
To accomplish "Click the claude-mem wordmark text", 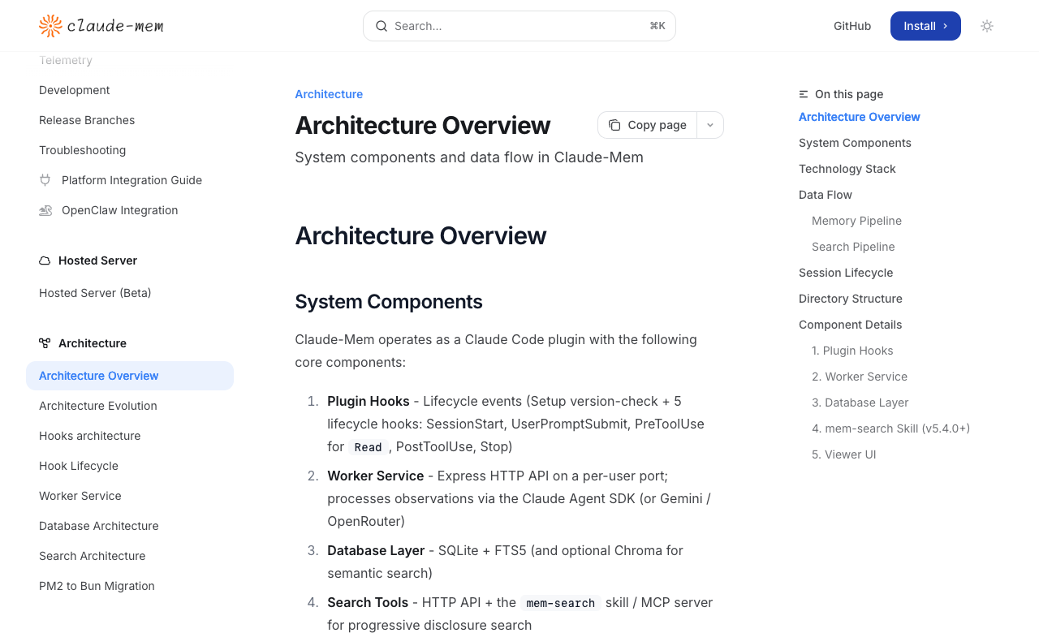I will 115,26.
